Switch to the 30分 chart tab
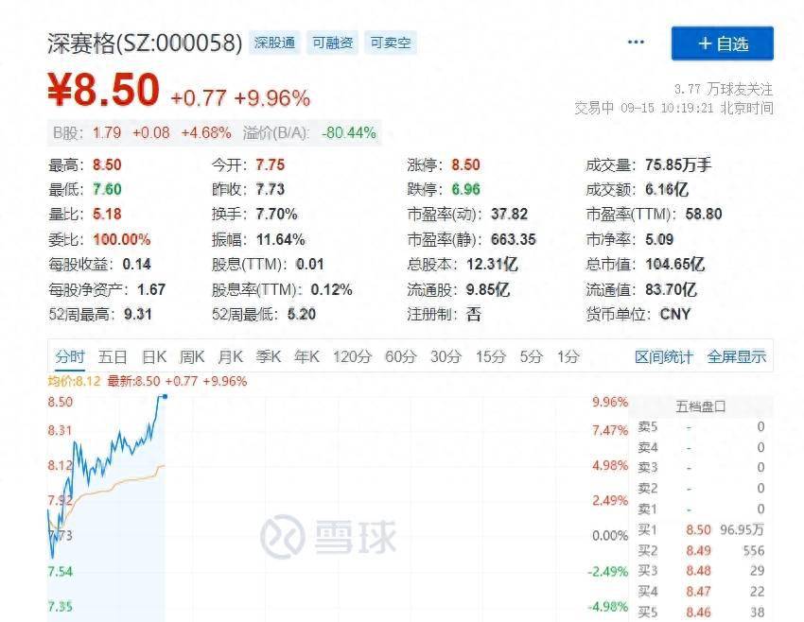This screenshot has width=804, height=622. click(x=446, y=356)
